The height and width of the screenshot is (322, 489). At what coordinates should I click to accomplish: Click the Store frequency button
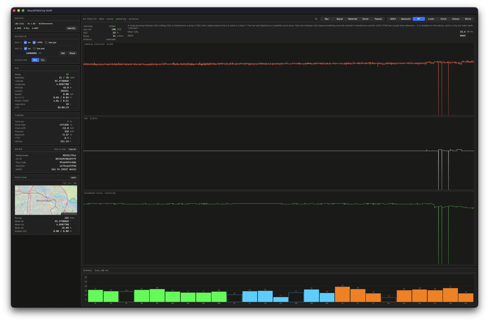[x=72, y=53]
